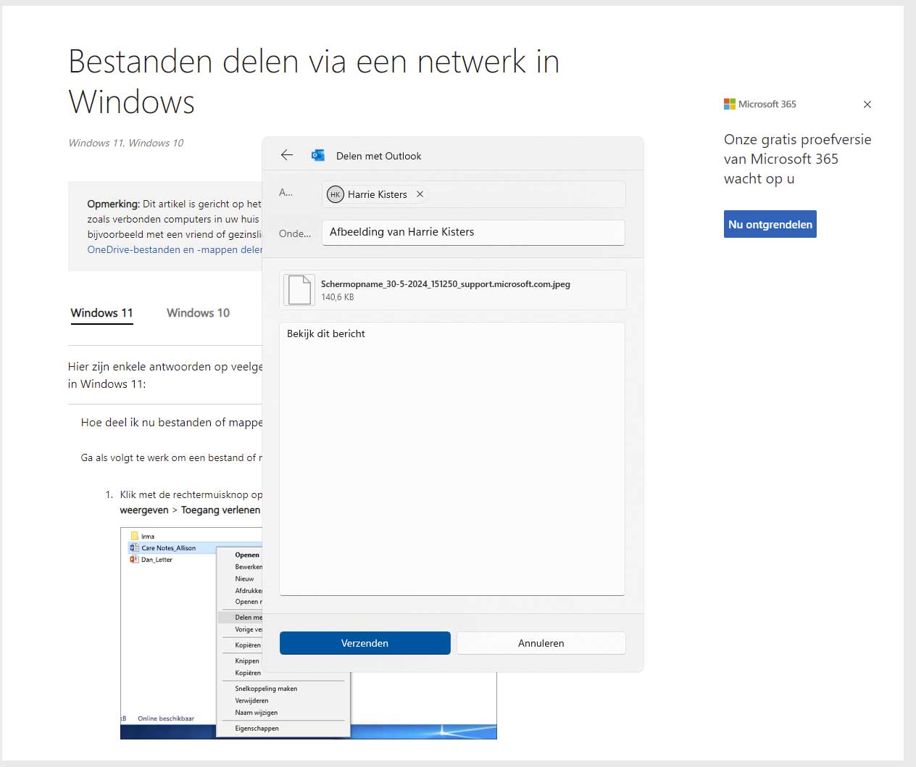Viewport: 916px width, 767px height.
Task: Remove recipient Harrie Kisters with the X
Action: 420,194
